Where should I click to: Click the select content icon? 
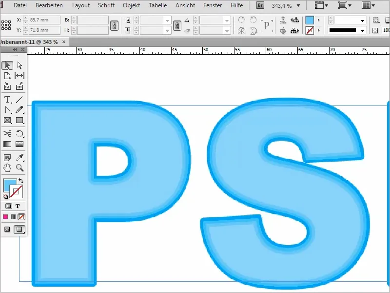283,31
